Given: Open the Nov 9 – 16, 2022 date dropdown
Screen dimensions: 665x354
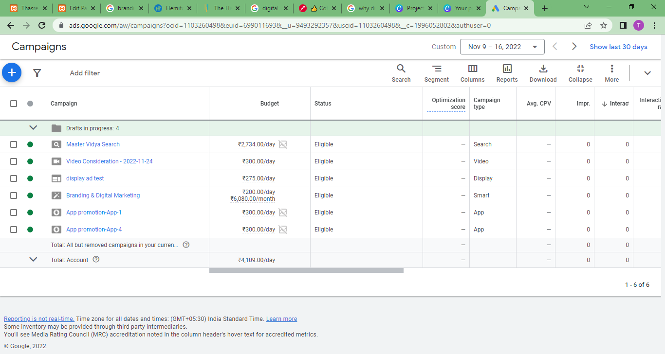Looking at the screenshot, I should tap(502, 47).
